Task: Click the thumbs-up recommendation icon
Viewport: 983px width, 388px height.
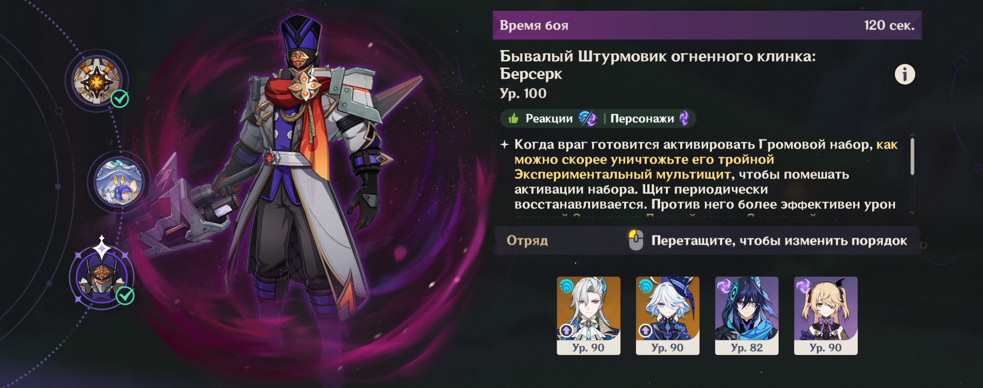Action: point(513,119)
